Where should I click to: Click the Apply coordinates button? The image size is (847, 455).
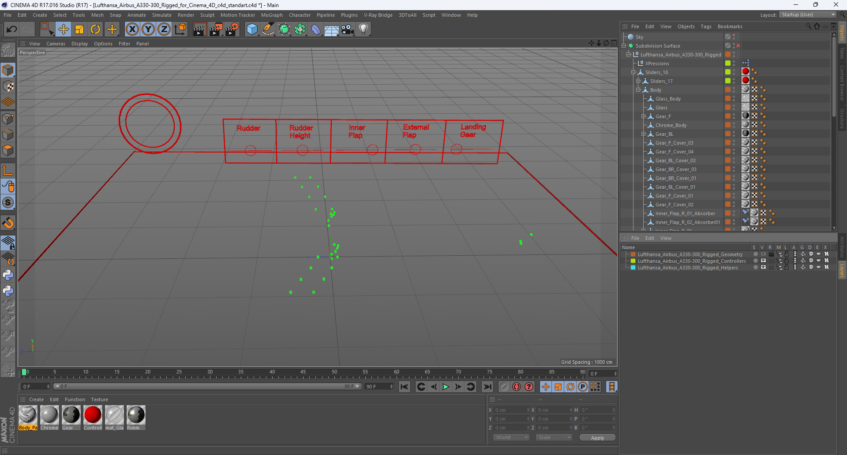tap(597, 437)
